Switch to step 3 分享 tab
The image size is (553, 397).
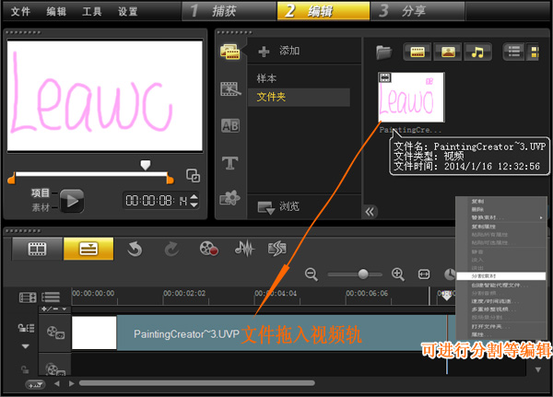pyautogui.click(x=417, y=11)
